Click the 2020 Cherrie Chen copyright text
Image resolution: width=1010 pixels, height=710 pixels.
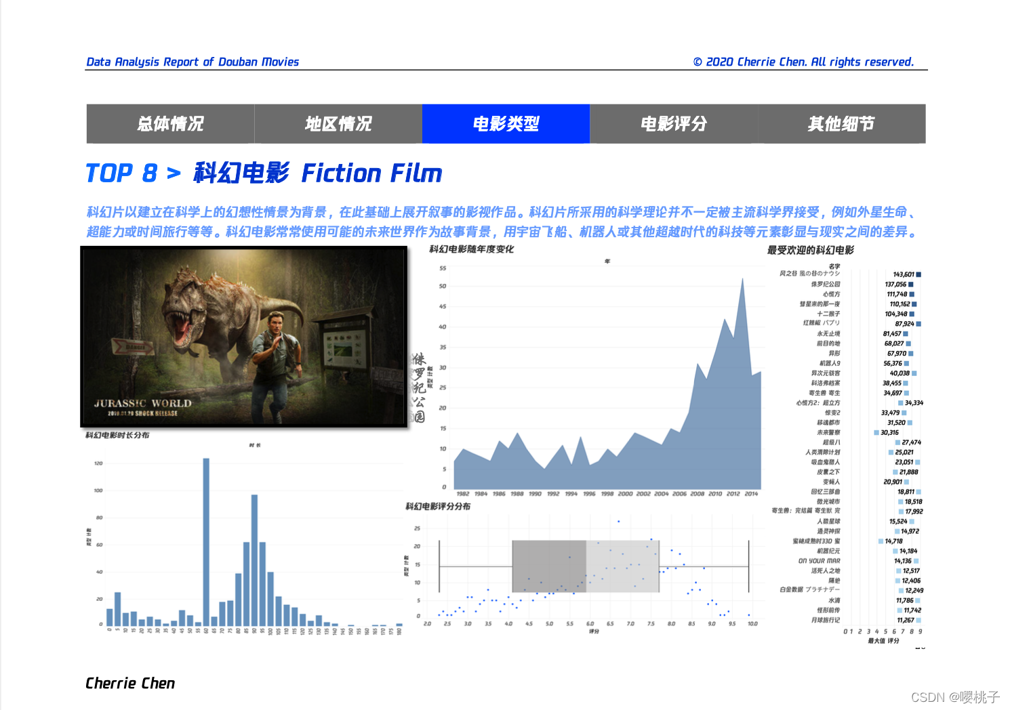click(x=803, y=62)
